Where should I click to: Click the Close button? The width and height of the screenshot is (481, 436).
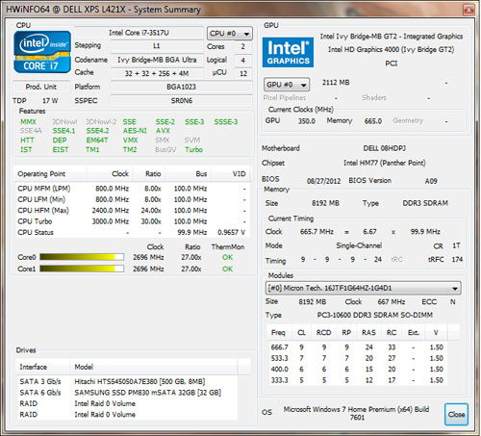pyautogui.click(x=456, y=415)
